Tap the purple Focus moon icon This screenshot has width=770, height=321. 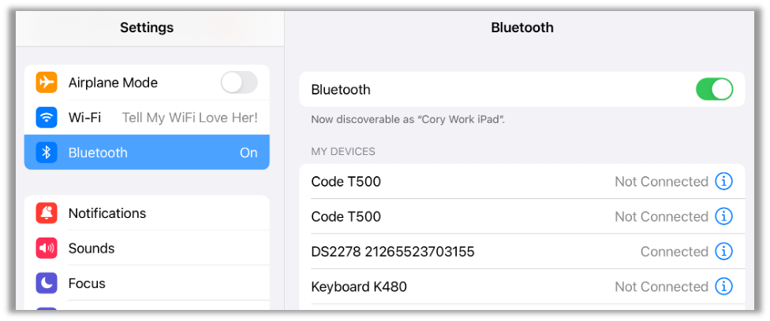(47, 283)
